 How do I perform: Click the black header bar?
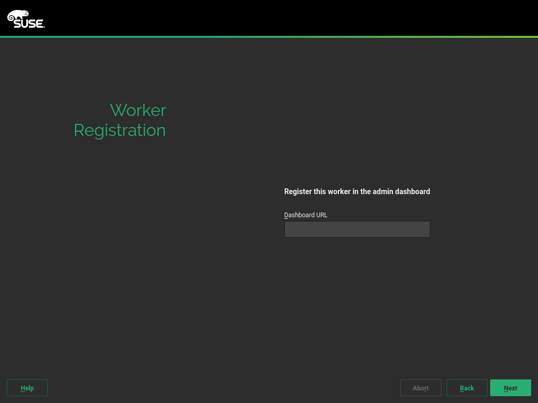coord(269,18)
